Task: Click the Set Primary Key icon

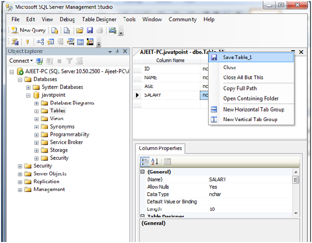Action: tap(27, 42)
